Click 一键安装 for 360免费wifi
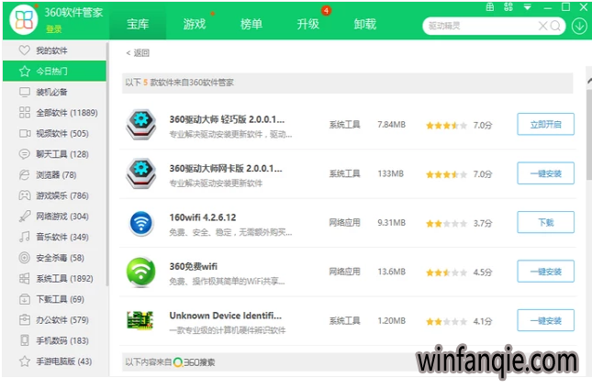 [545, 272]
